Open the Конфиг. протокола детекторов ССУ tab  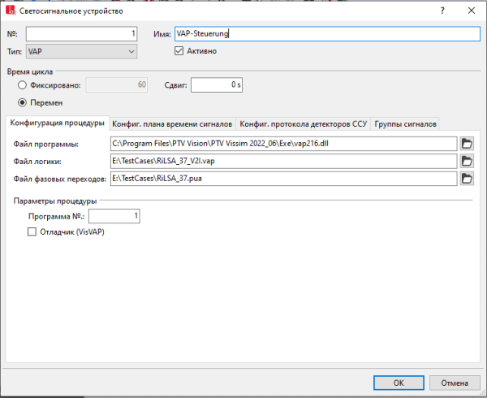click(304, 123)
